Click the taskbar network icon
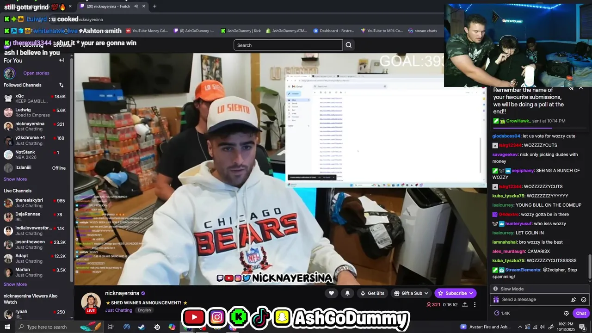592x333 pixels. pyautogui.click(x=535, y=327)
